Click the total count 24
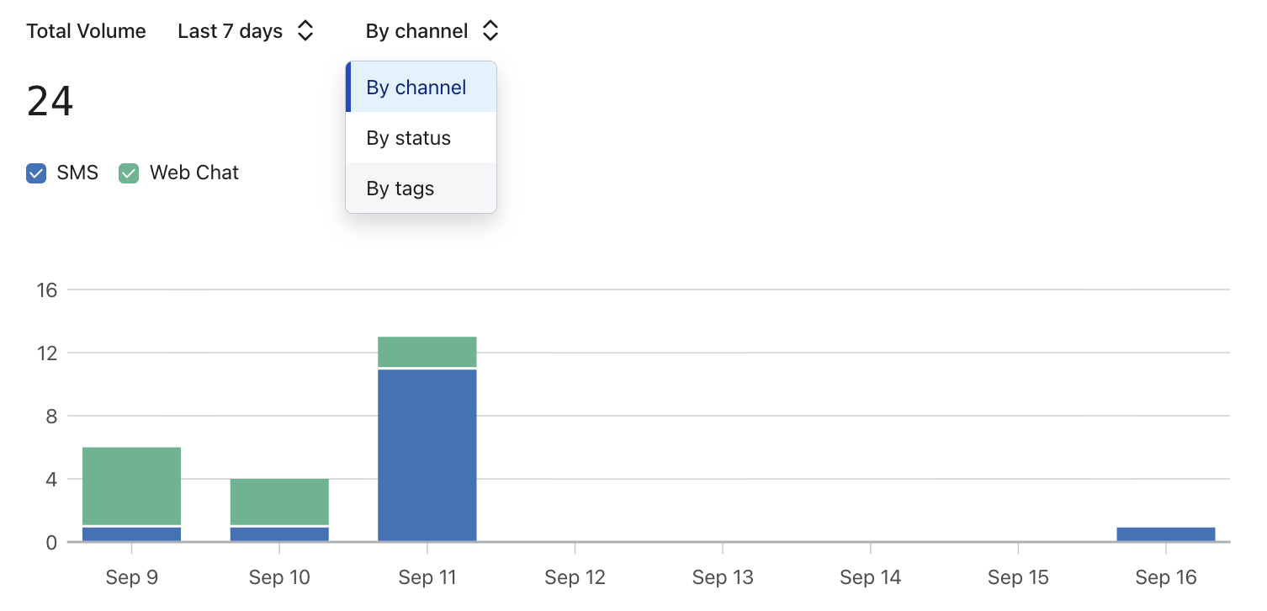 [50, 101]
